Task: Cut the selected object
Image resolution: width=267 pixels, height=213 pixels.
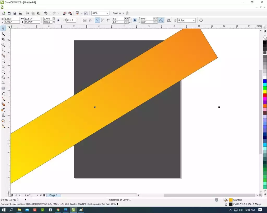Action: pyautogui.click(x=27, y=13)
